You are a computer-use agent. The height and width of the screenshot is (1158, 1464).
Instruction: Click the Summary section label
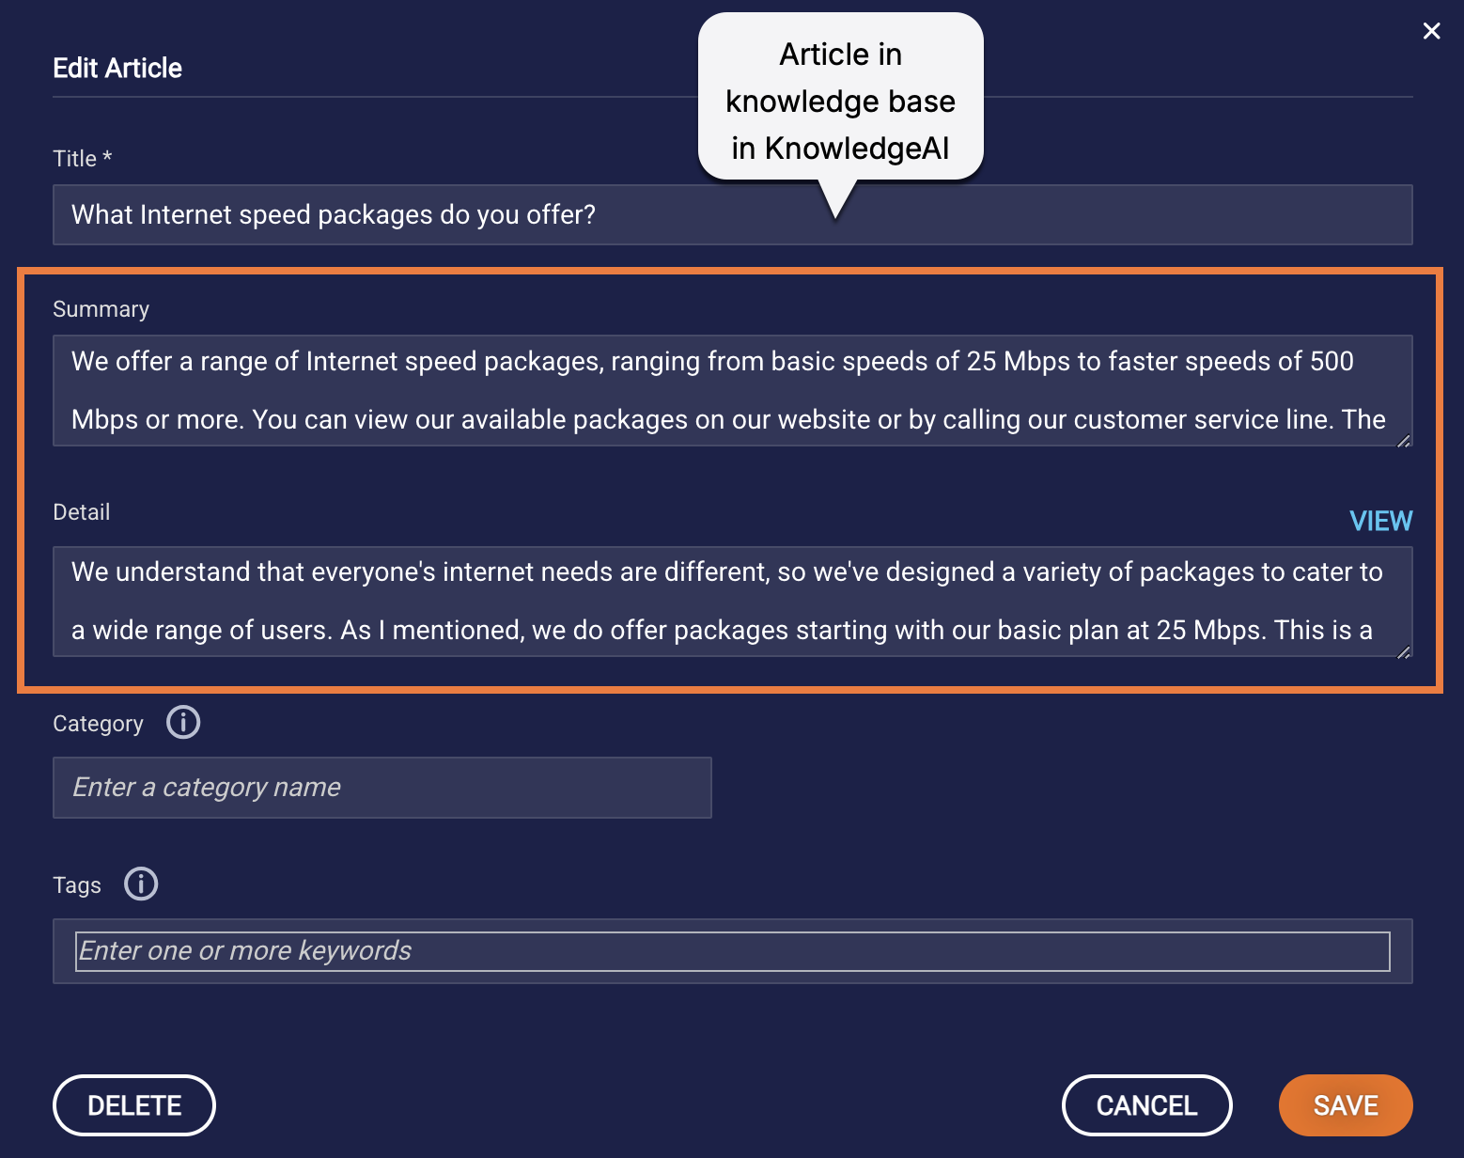[x=101, y=308]
